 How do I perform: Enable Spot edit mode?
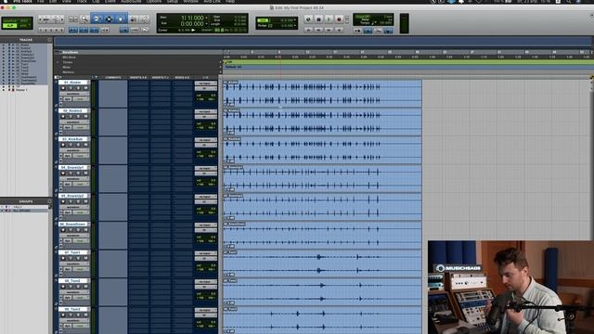24,20
